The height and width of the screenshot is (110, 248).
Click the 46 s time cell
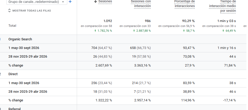click(232, 92)
